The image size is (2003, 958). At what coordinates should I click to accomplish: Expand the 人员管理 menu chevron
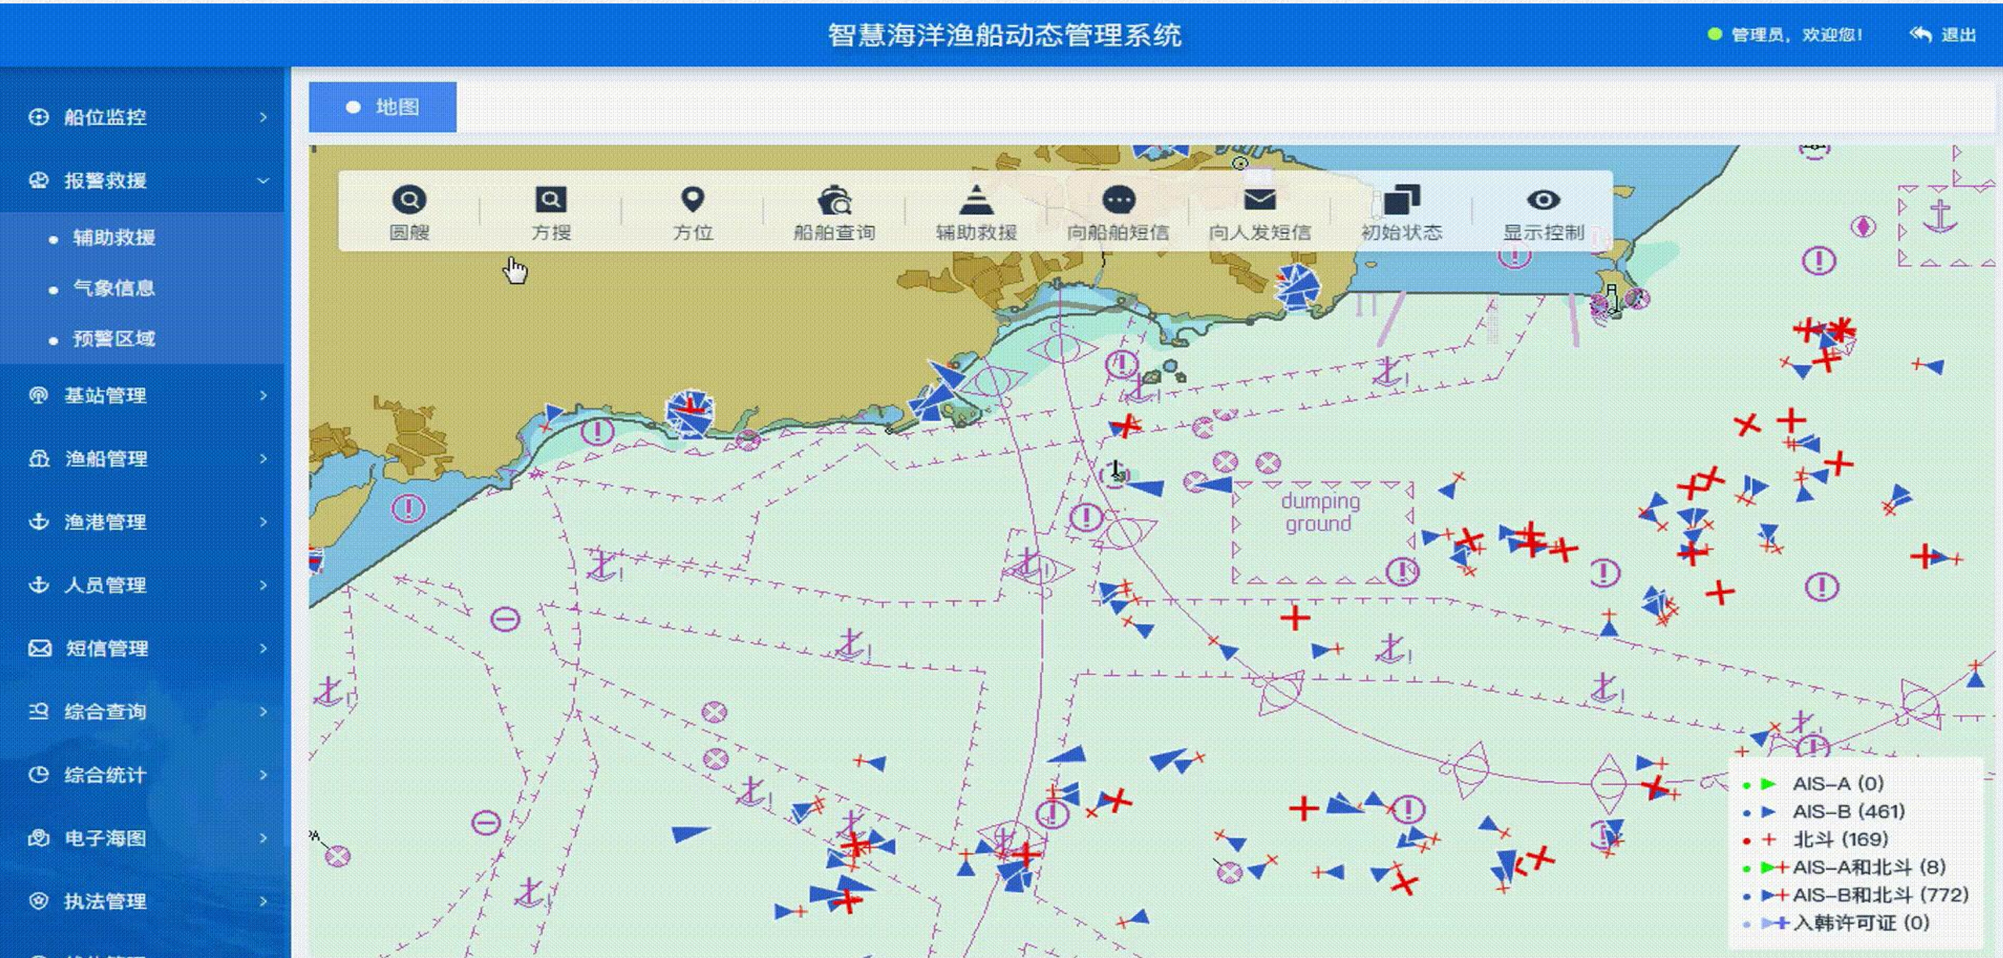(x=263, y=585)
